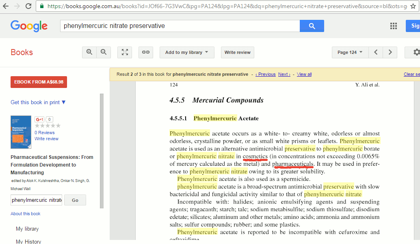Open the Google logo homepage
Image resolution: width=420 pixels, height=244 pixels.
tap(29, 26)
